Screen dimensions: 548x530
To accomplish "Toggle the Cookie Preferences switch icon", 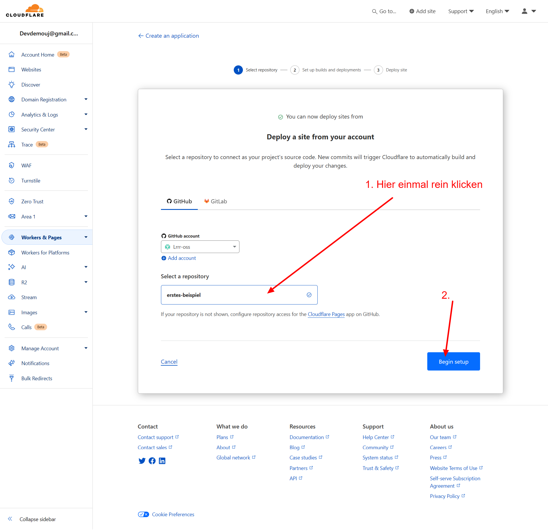I will tap(143, 514).
